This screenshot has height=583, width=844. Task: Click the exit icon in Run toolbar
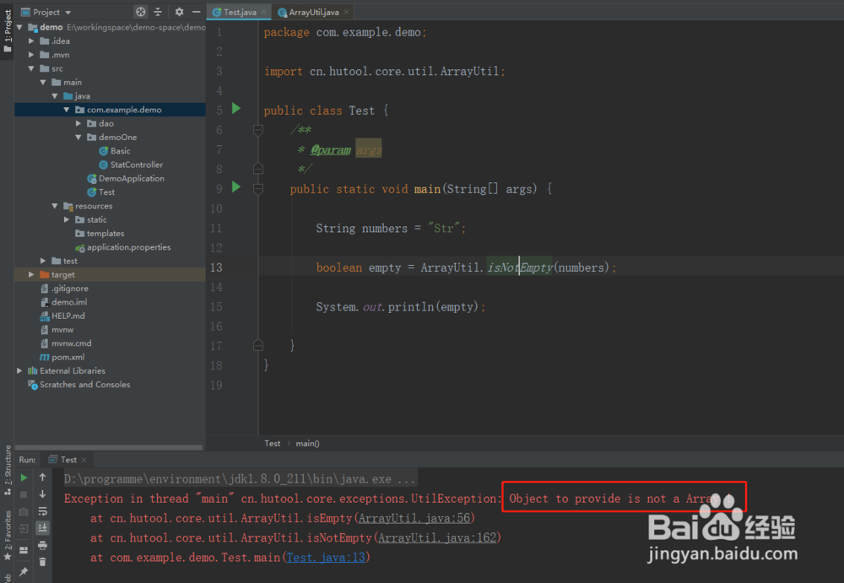pyautogui.click(x=24, y=529)
